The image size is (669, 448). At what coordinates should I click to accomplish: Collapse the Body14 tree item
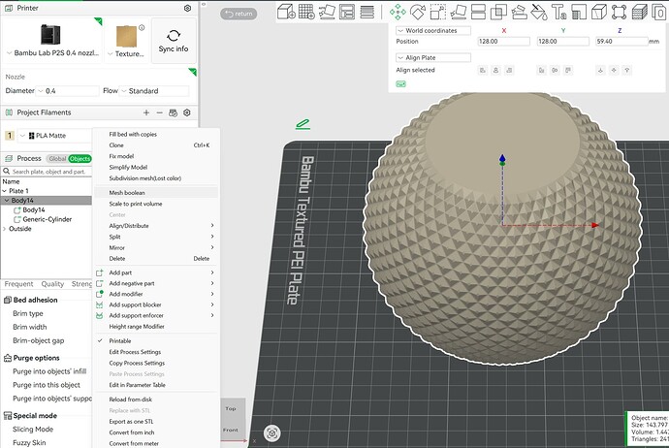click(x=7, y=201)
